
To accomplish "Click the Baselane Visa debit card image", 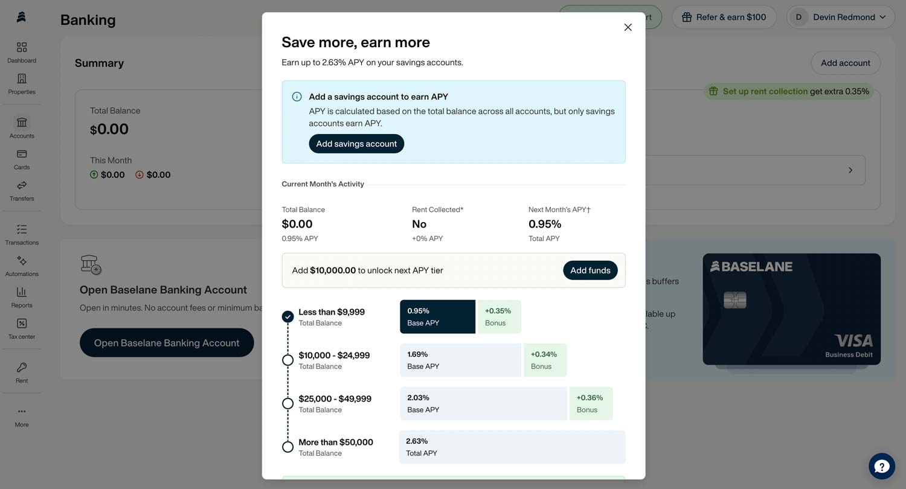I will tap(791, 309).
